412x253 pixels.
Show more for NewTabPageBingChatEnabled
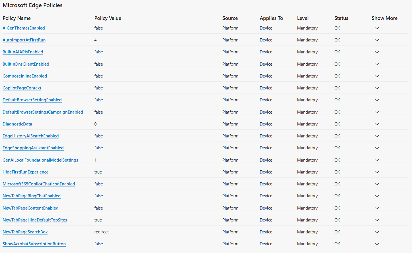pyautogui.click(x=377, y=196)
